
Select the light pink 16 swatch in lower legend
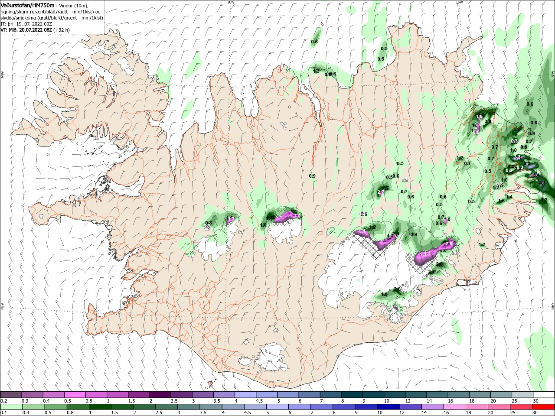click(x=454, y=407)
